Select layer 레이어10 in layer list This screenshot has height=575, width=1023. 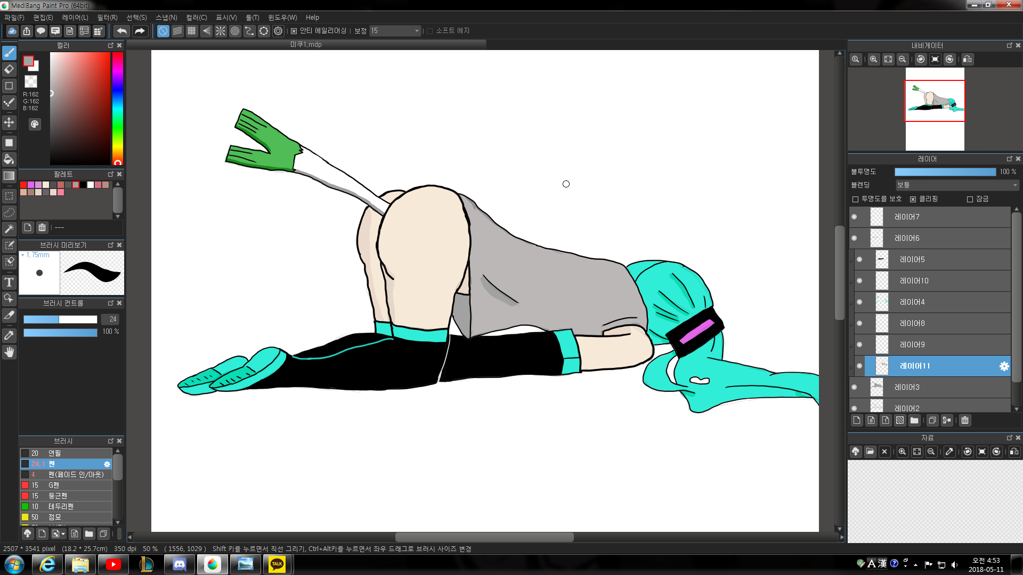[x=914, y=281]
